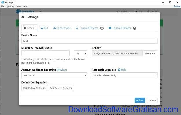Open the Ignored Folders tab
The height and width of the screenshot is (115, 181).
tap(122, 28)
